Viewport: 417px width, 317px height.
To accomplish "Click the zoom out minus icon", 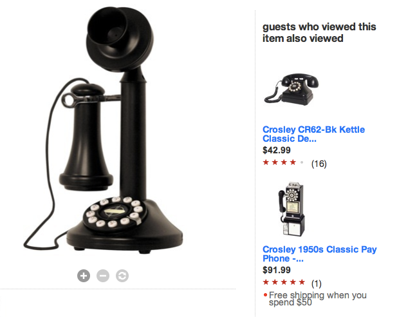I will [103, 276].
